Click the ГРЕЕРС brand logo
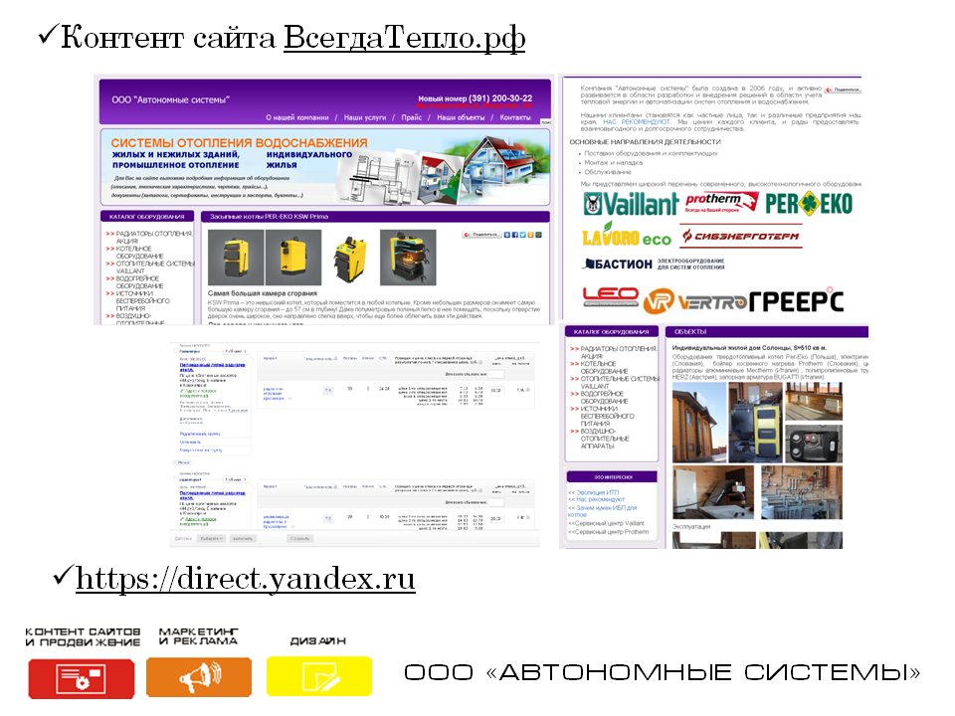The width and height of the screenshot is (955, 716). 797,300
